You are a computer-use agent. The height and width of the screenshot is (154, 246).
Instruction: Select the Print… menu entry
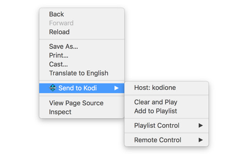pyautogui.click(x=59, y=55)
